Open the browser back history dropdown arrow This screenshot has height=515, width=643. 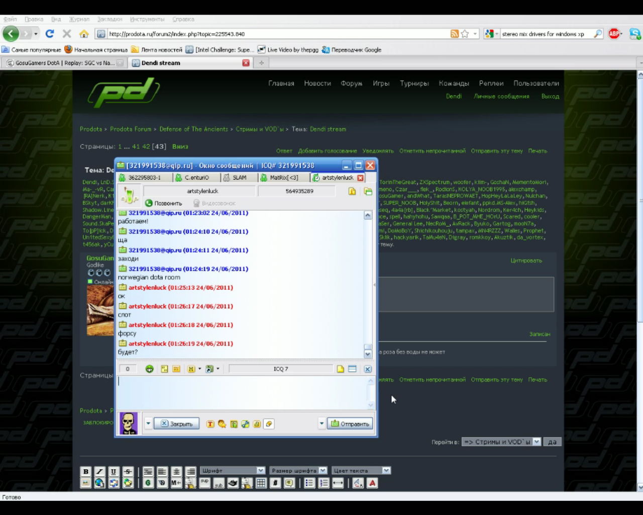(36, 34)
